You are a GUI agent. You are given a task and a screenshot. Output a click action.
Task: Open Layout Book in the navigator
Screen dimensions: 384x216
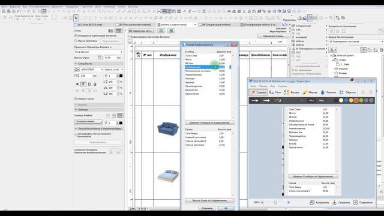click(x=376, y=50)
